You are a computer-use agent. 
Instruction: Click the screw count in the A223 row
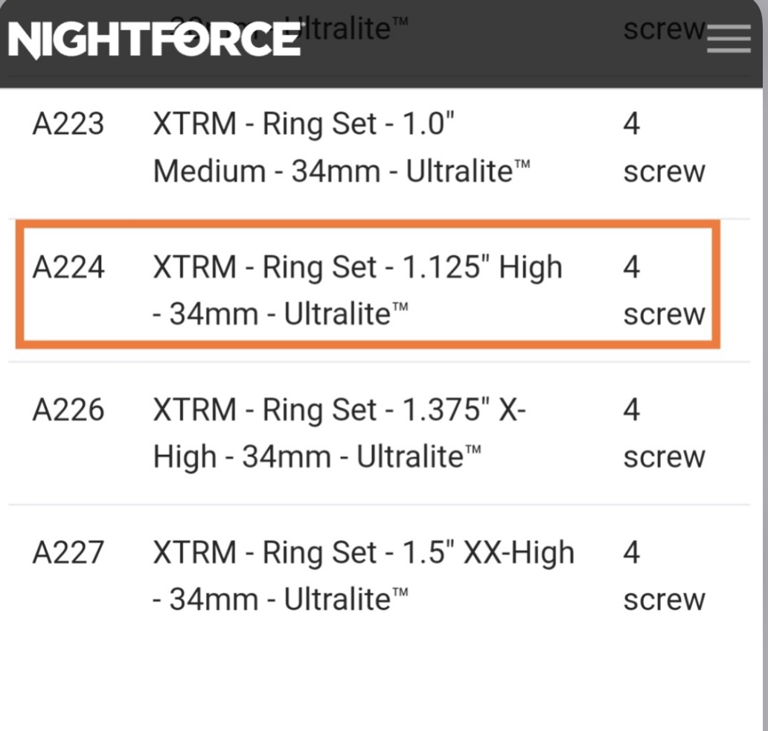(664, 148)
